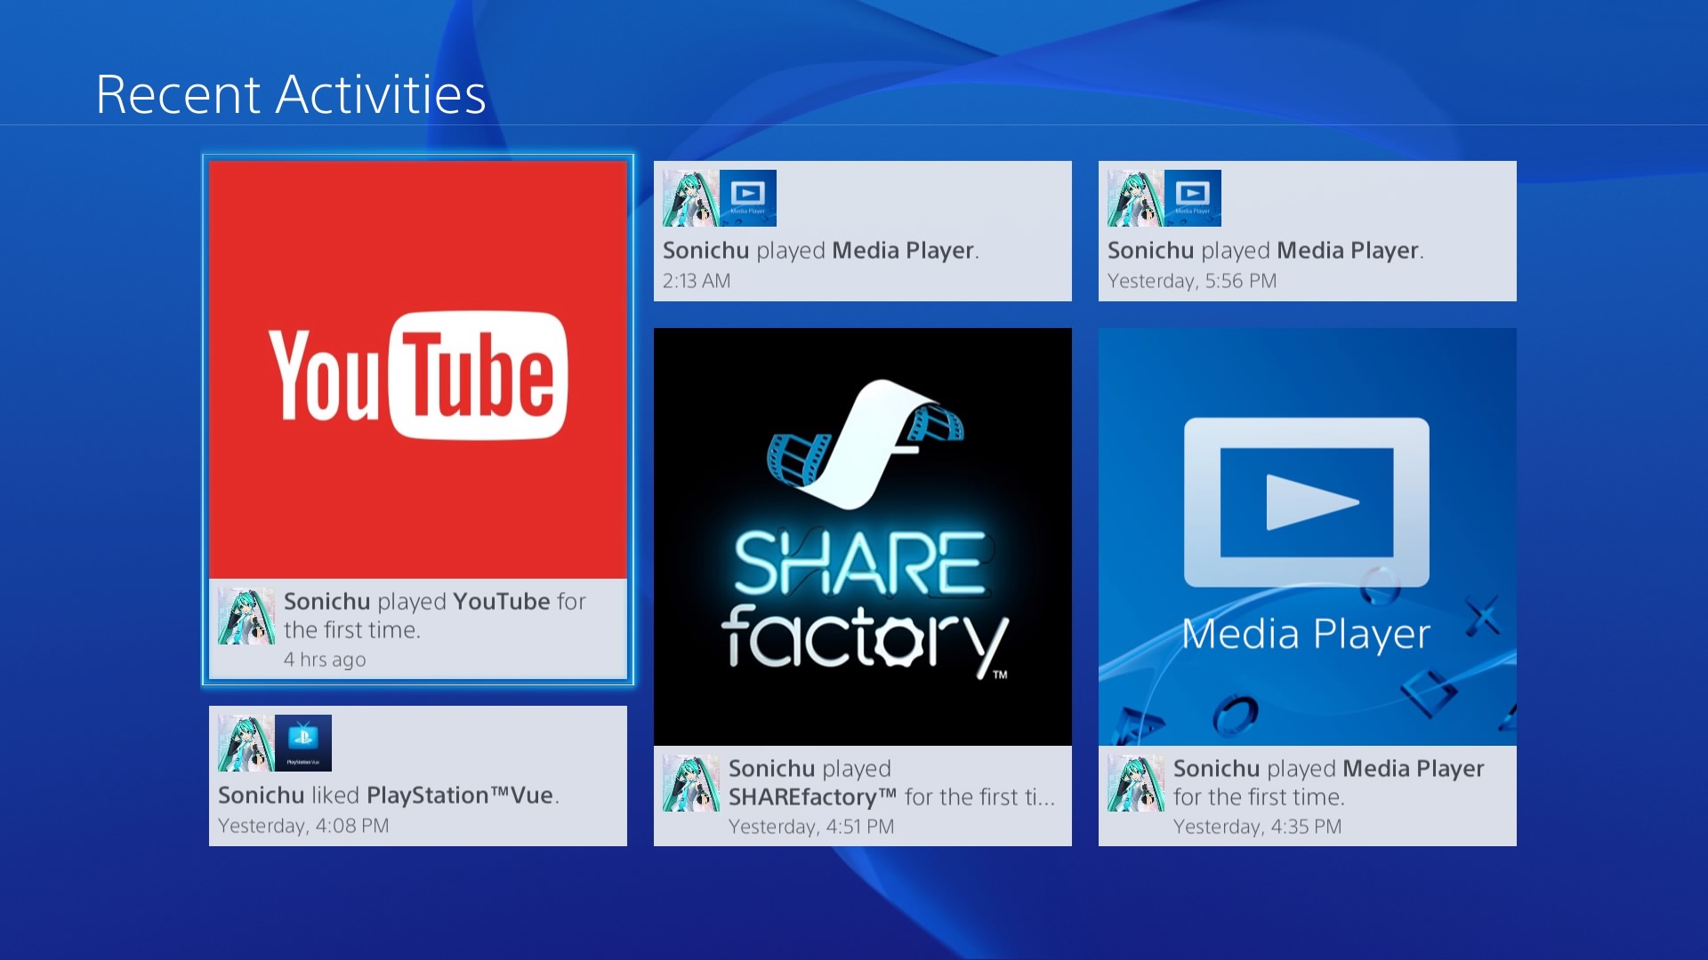Select Sonichu avatar in Yesterday 5:56 PM card
This screenshot has height=960, width=1708.
point(1136,198)
